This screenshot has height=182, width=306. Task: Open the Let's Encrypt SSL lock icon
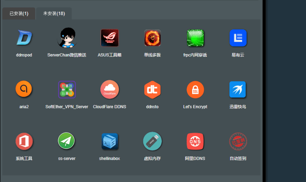click(195, 89)
